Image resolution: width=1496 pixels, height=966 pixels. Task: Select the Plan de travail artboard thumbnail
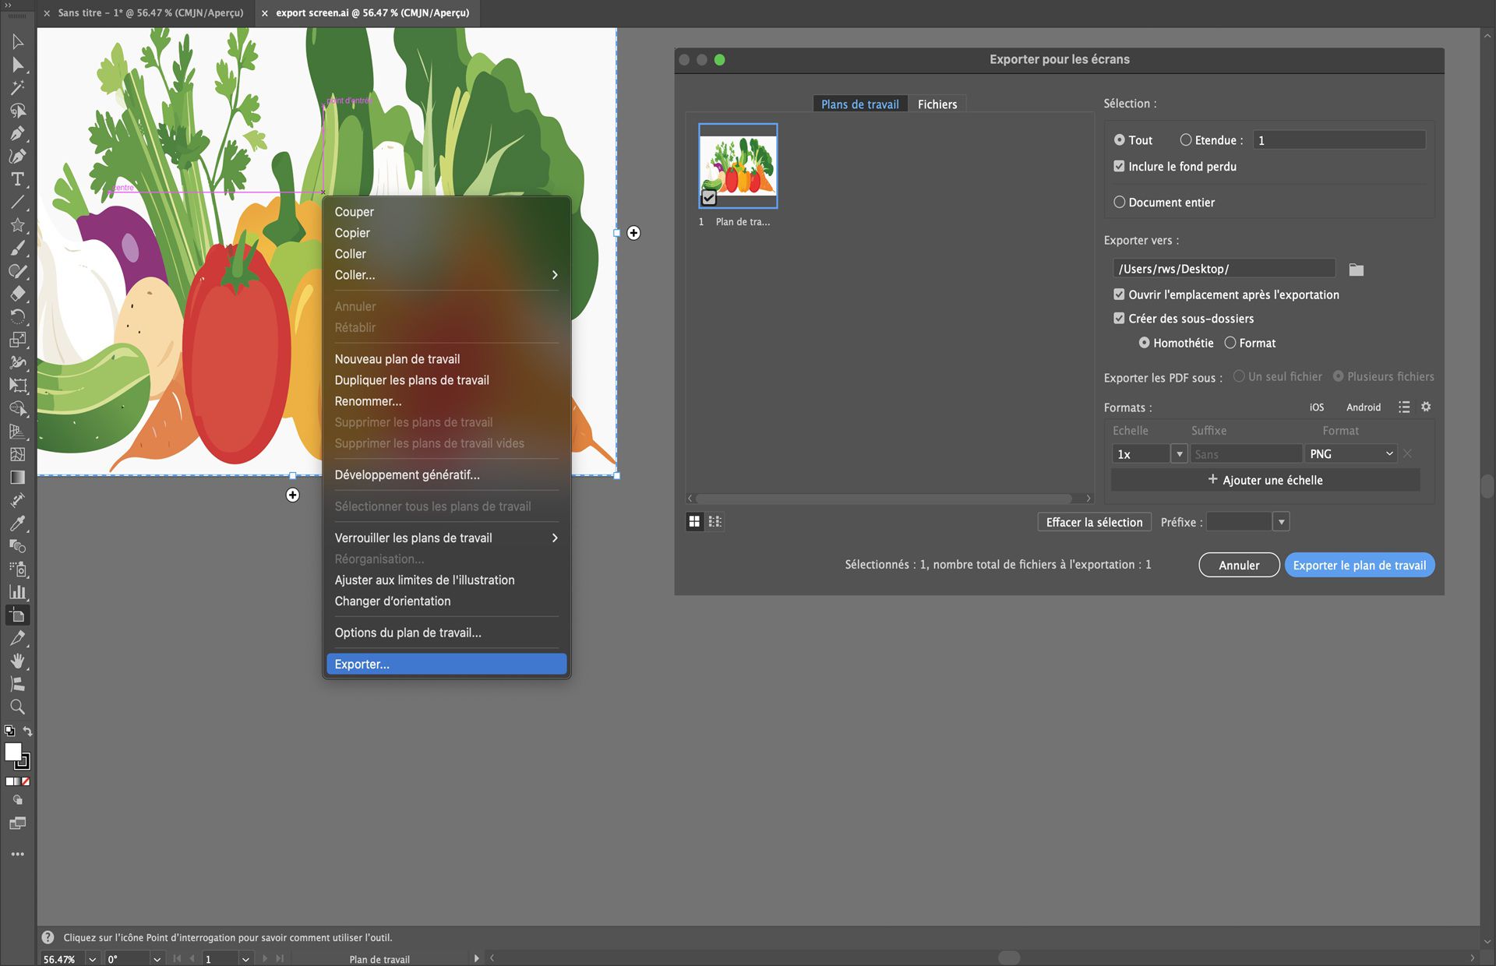[x=737, y=165]
